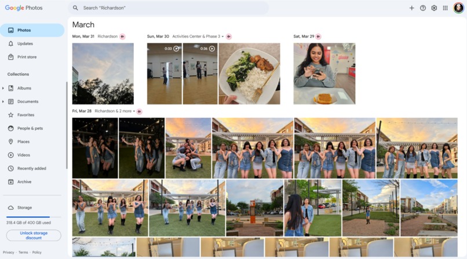Click the Updates bell icon
467x259 pixels.
click(11, 44)
